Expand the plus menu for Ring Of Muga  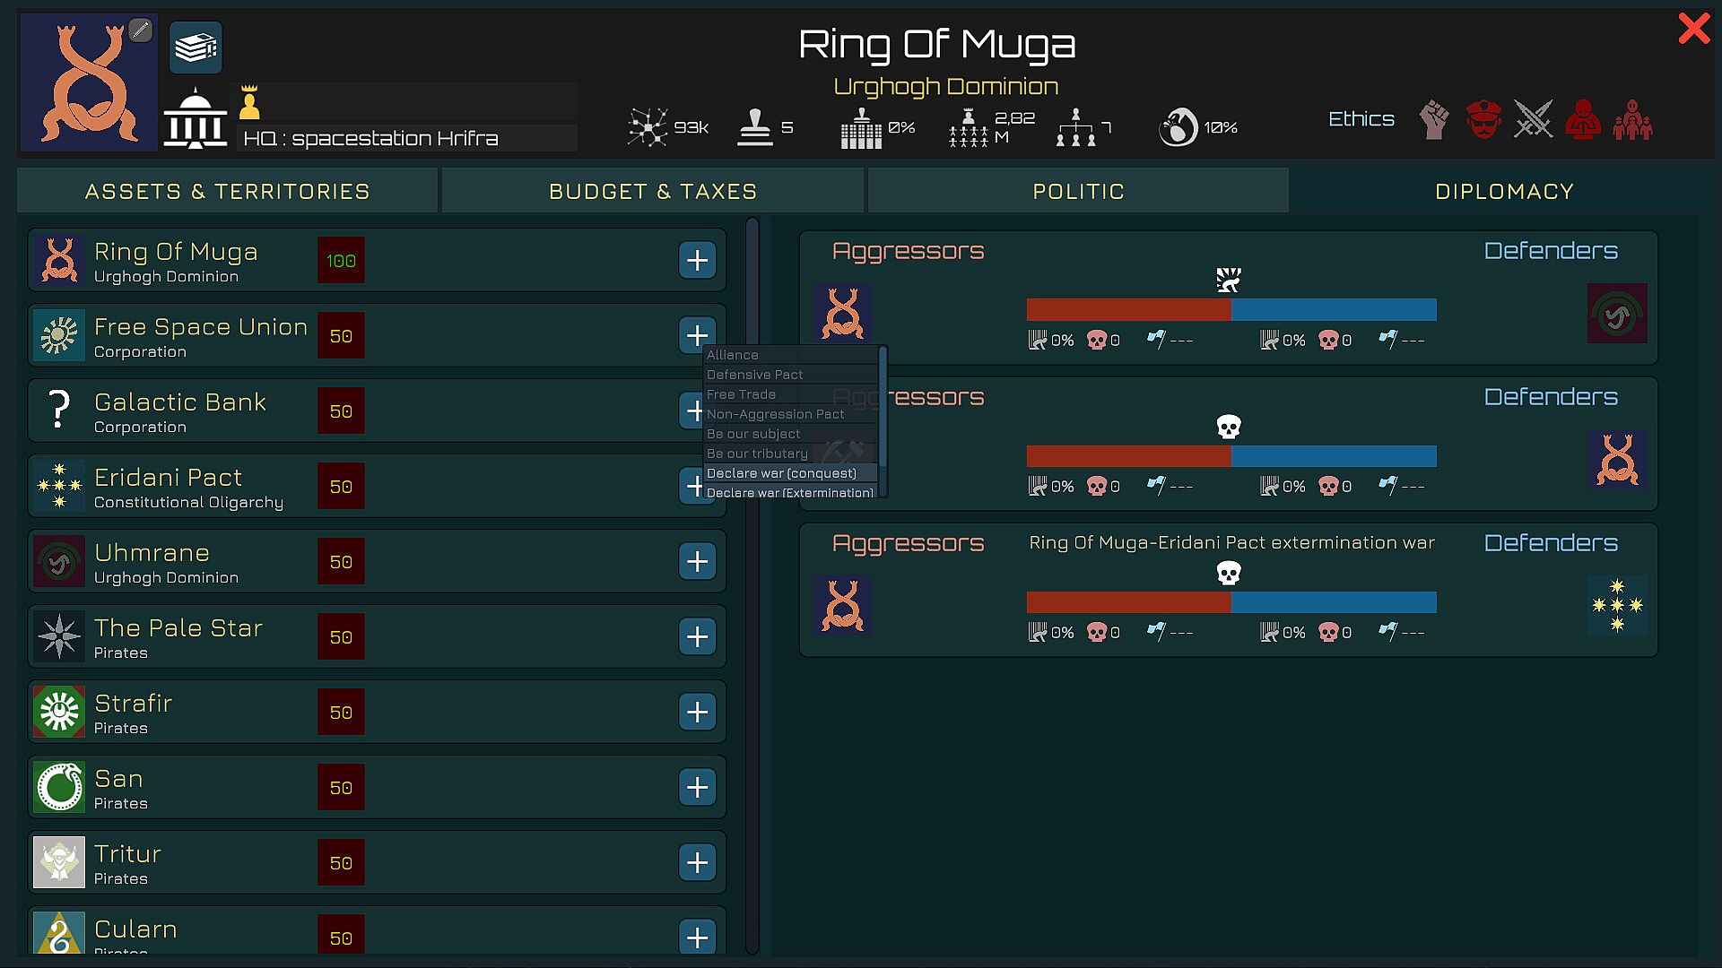tap(697, 261)
